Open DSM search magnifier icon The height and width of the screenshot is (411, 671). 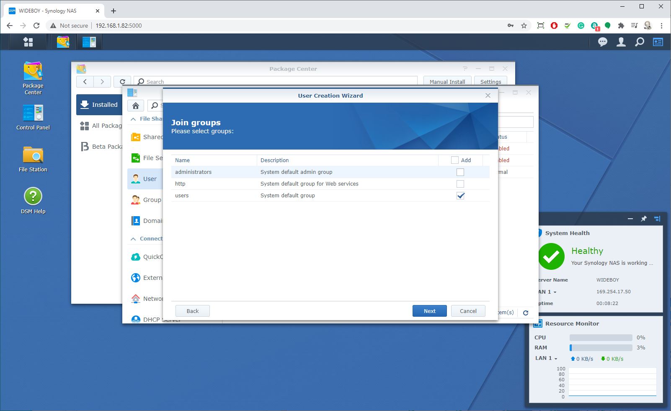coord(640,42)
